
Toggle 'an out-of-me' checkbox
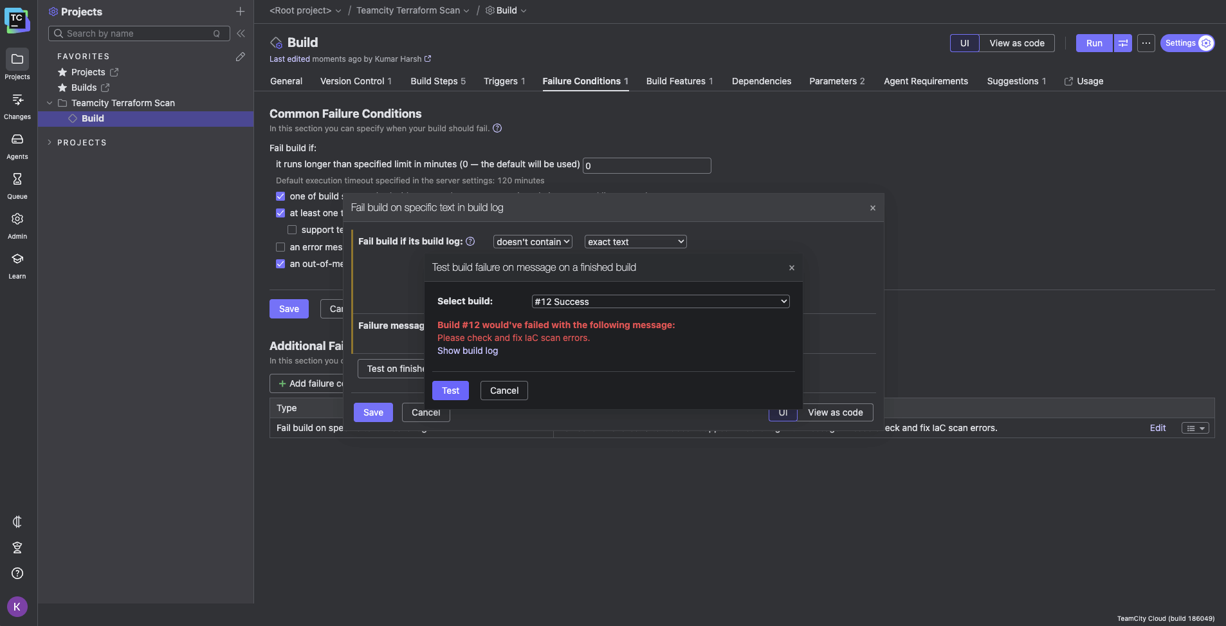[x=280, y=264]
